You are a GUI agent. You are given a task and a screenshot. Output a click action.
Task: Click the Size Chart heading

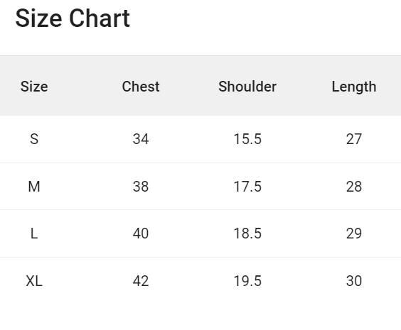point(73,18)
